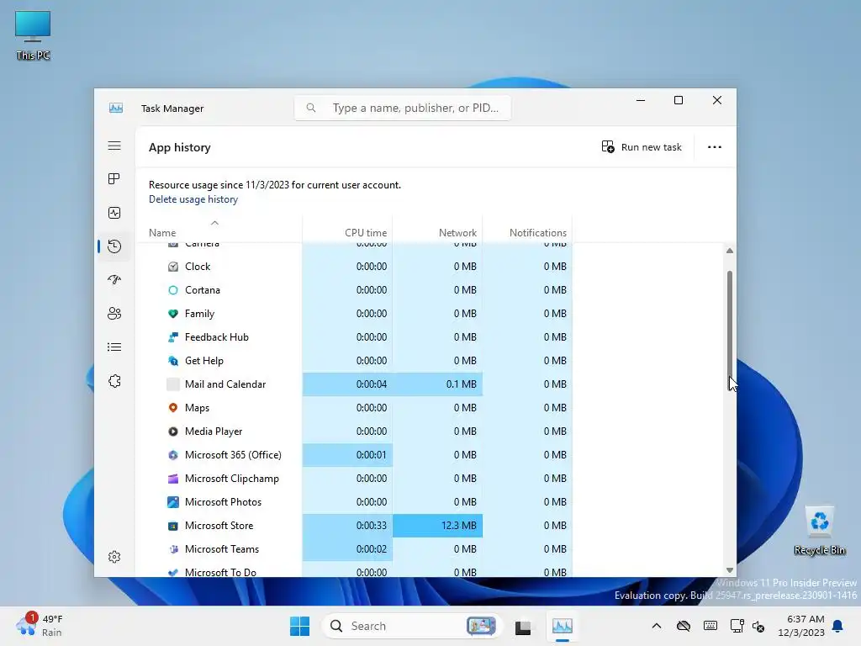Viewport: 861px width, 646px height.
Task: Click the Microsoft Photos icon
Action: (x=173, y=502)
